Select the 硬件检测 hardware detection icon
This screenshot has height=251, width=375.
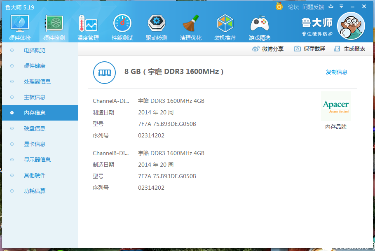pyautogui.click(x=54, y=28)
